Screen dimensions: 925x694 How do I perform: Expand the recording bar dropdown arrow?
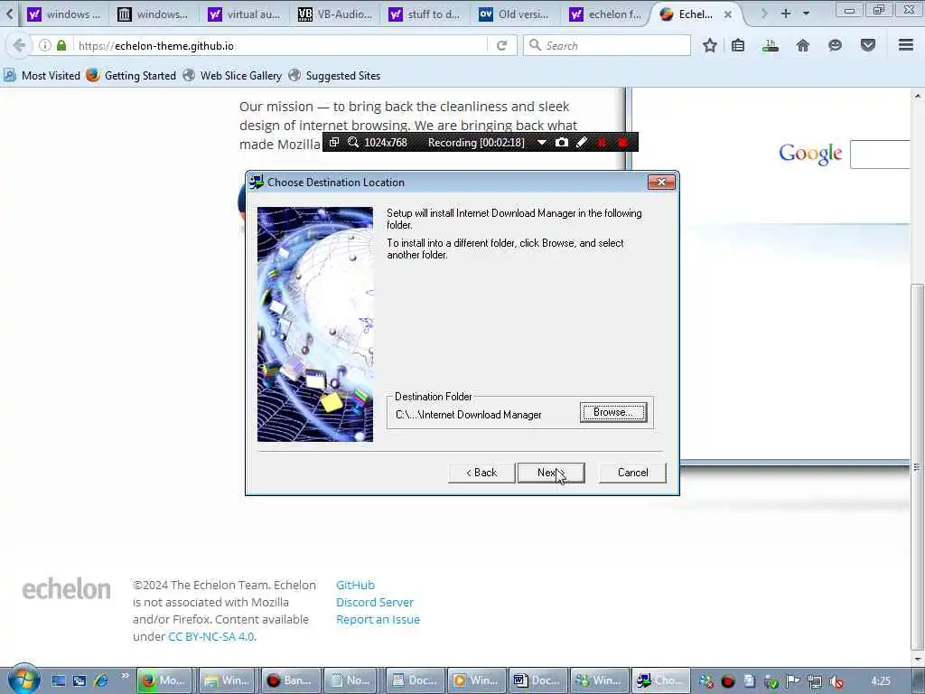coord(542,142)
